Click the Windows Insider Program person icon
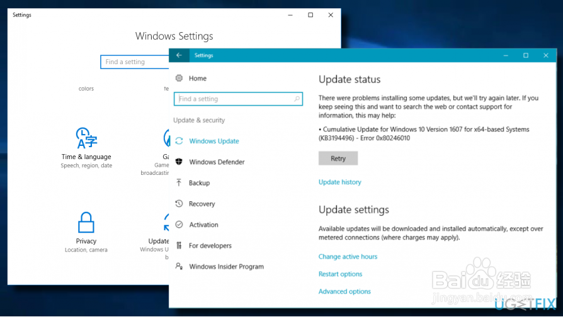The width and height of the screenshot is (563, 317). [179, 266]
